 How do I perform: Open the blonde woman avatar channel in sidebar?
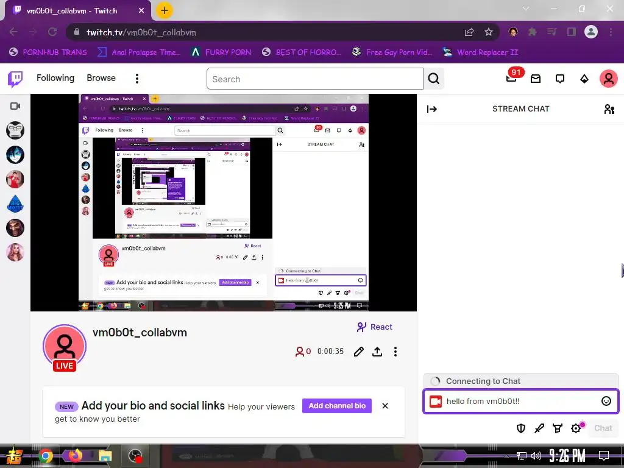(15, 252)
